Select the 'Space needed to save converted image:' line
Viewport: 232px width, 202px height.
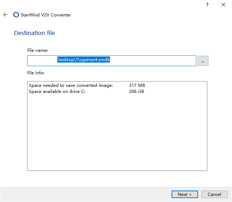[x=71, y=85]
